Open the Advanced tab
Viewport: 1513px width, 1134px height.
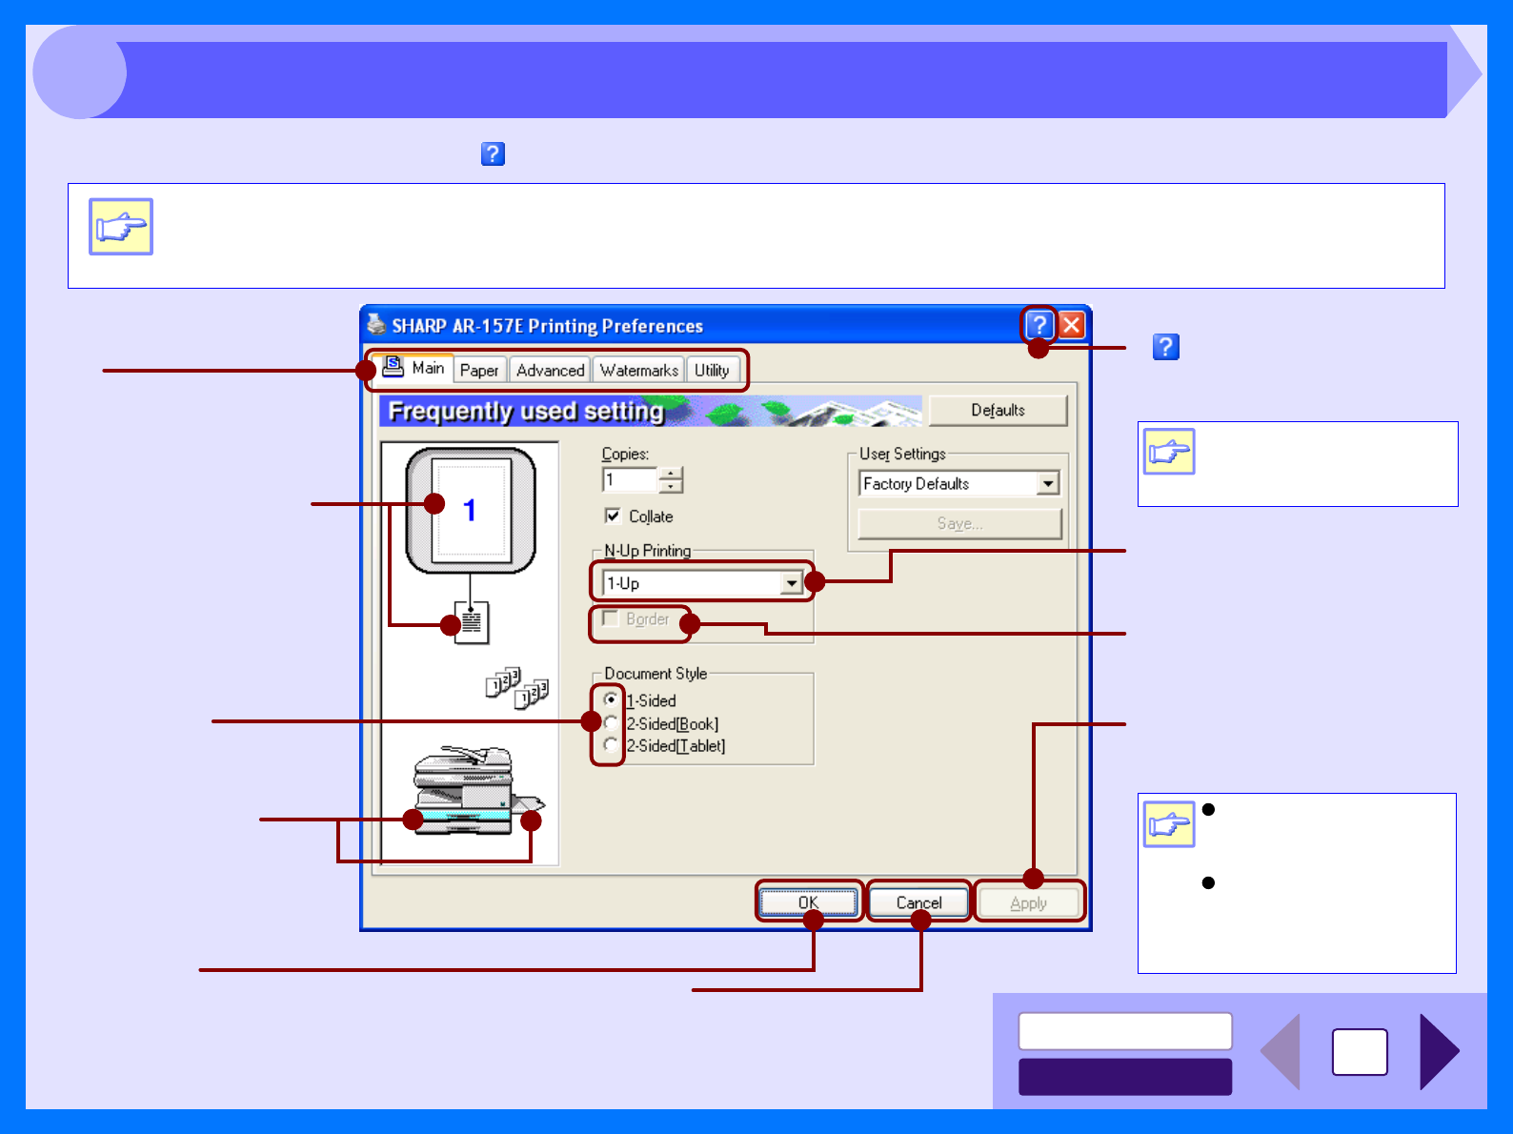pos(550,370)
